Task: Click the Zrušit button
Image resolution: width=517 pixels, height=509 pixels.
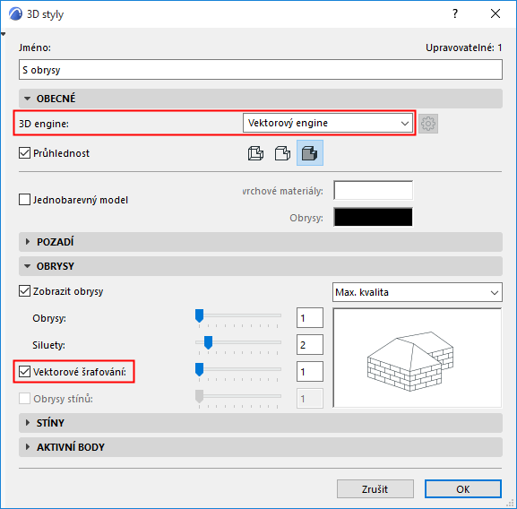Action: (x=375, y=489)
